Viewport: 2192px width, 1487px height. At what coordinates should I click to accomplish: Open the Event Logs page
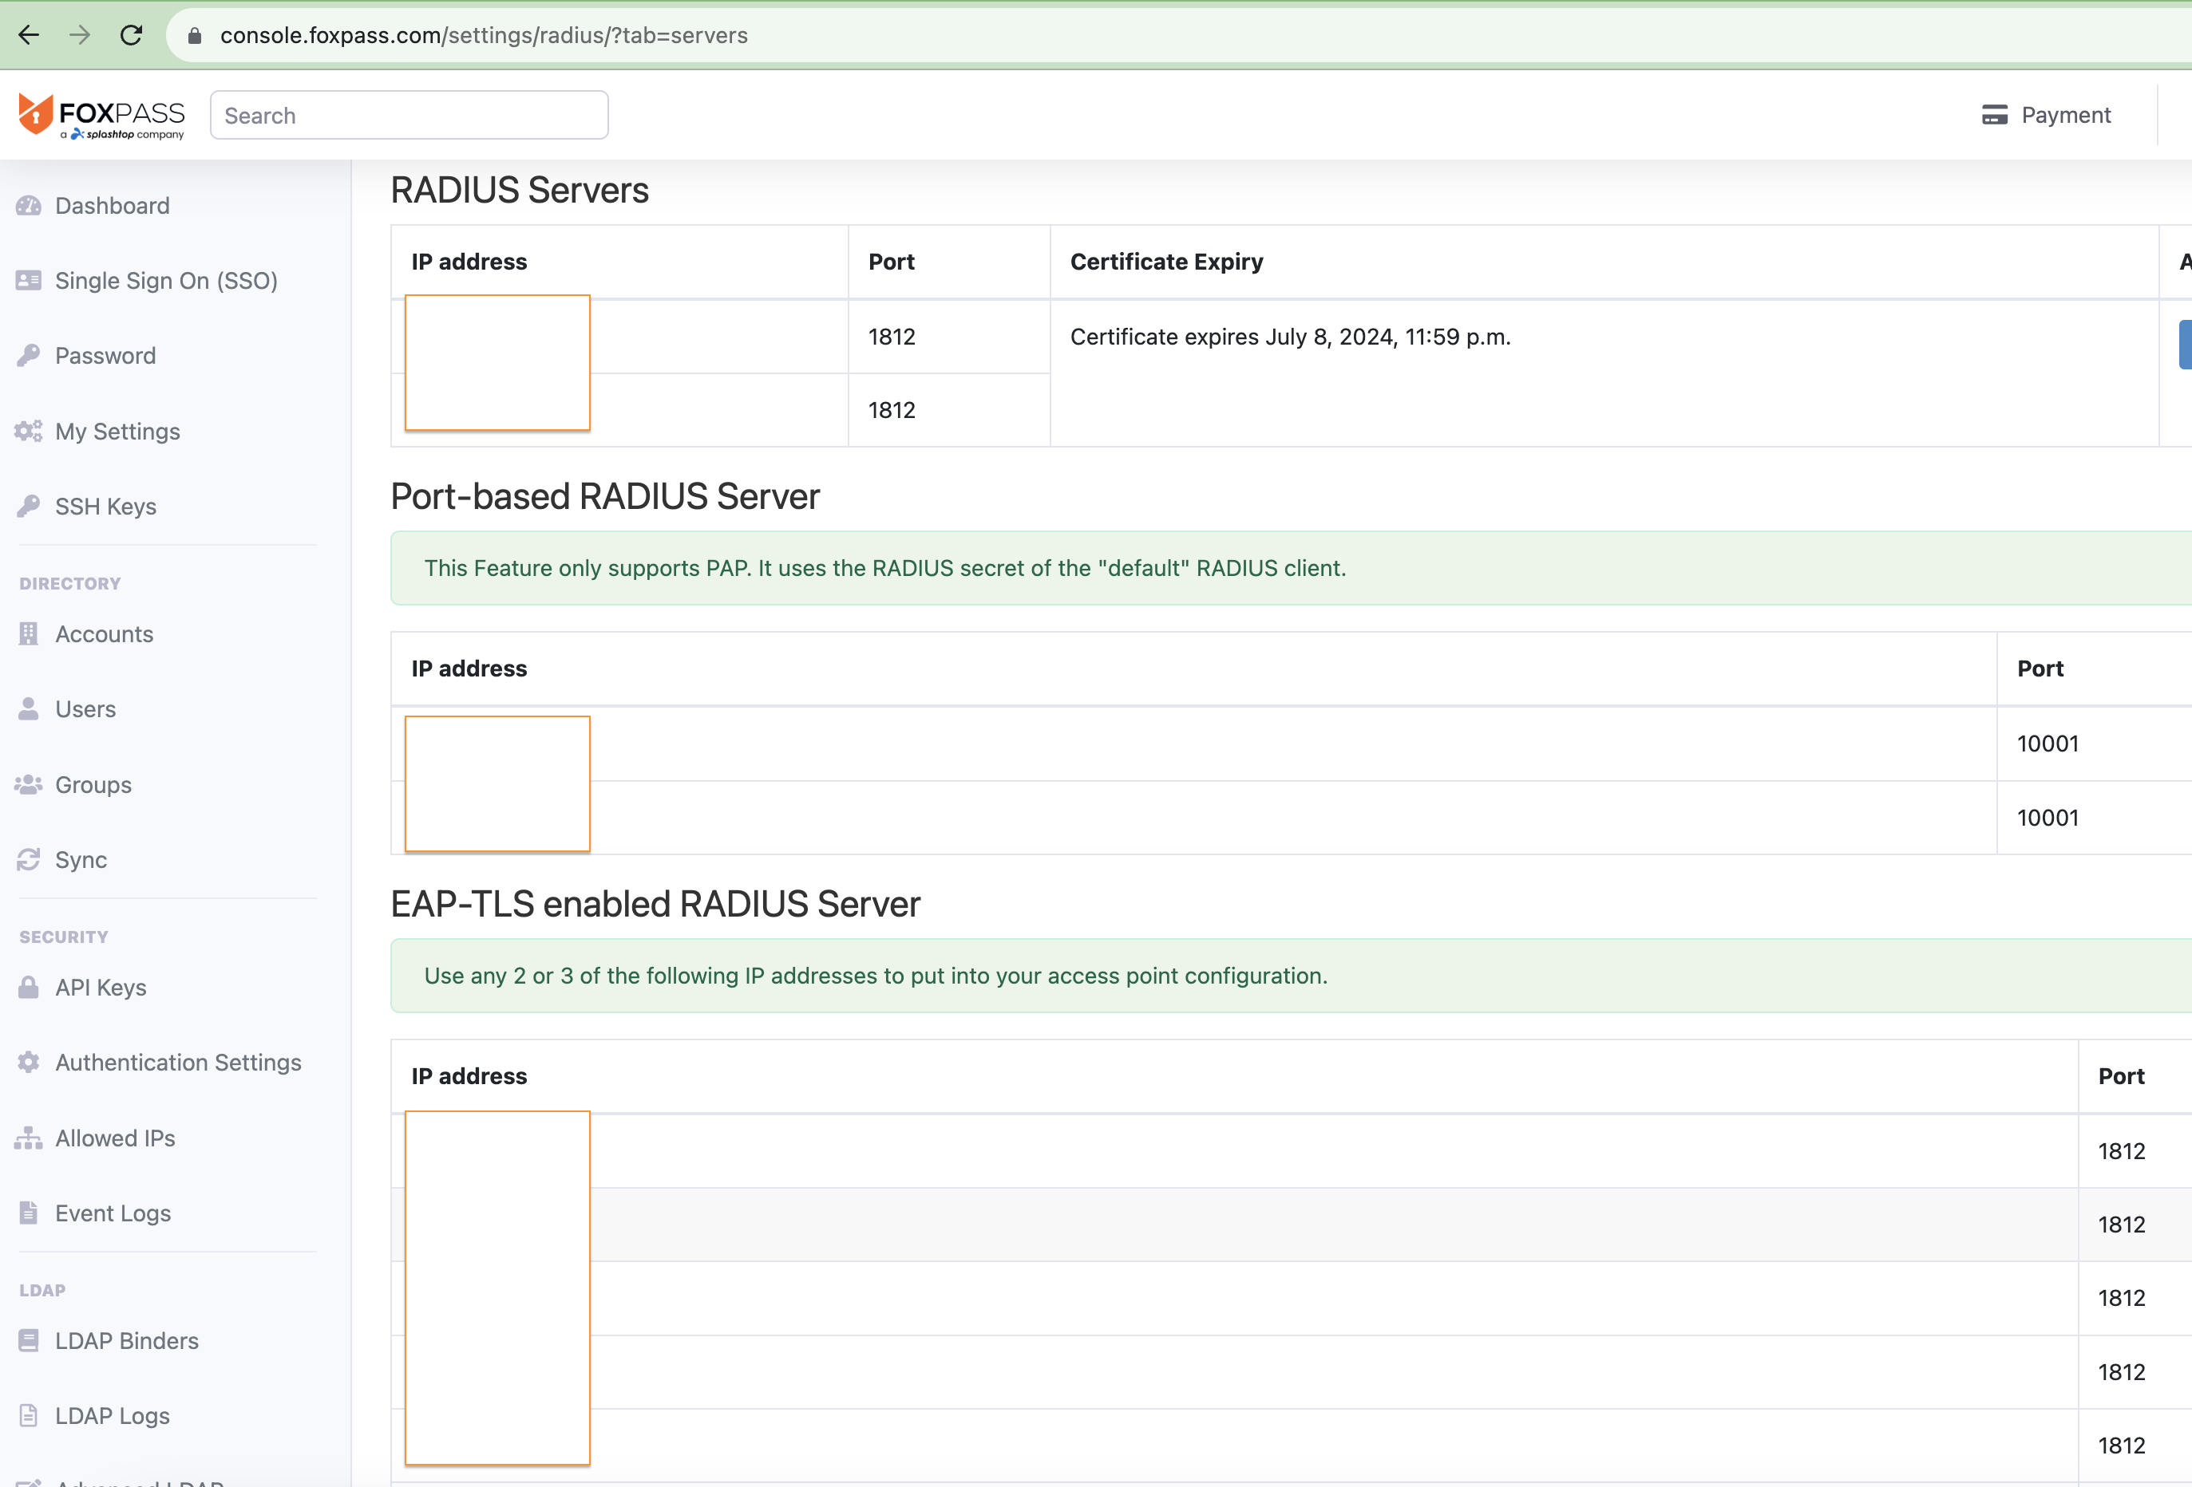coord(113,1213)
